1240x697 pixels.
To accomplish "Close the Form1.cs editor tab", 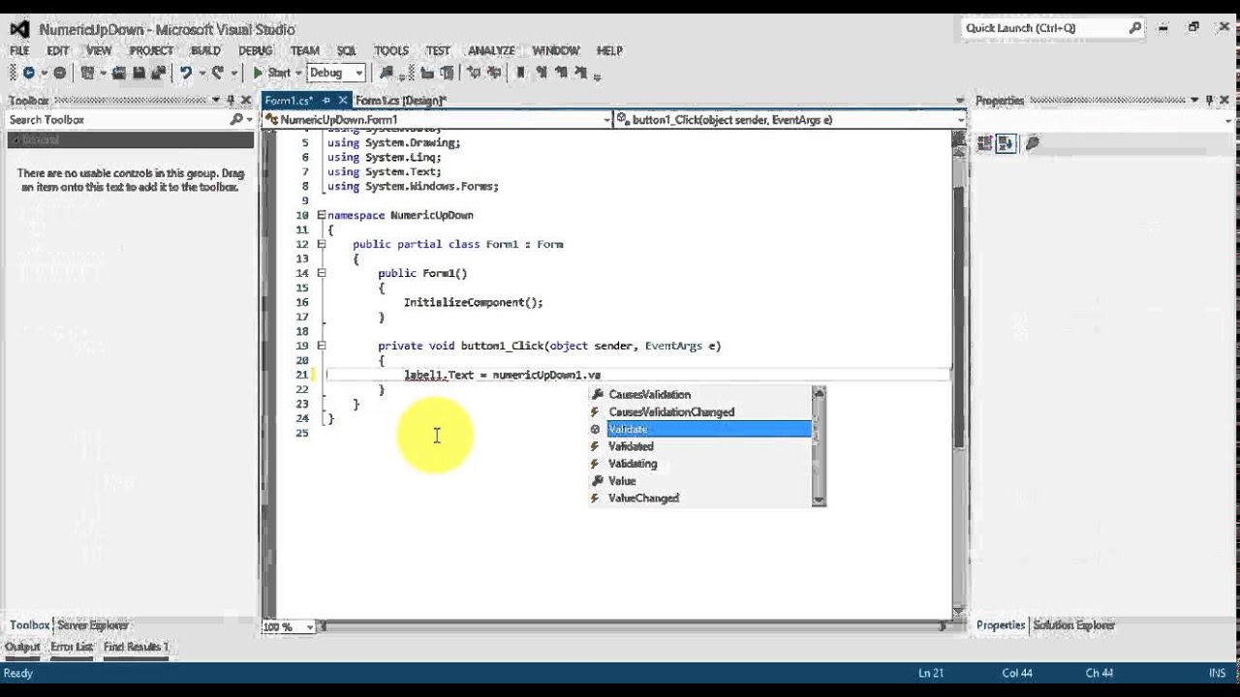I will [x=342, y=100].
